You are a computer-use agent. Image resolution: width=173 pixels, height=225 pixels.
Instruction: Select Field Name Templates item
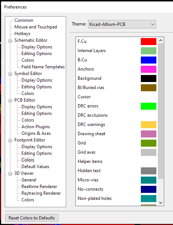[x=43, y=67]
